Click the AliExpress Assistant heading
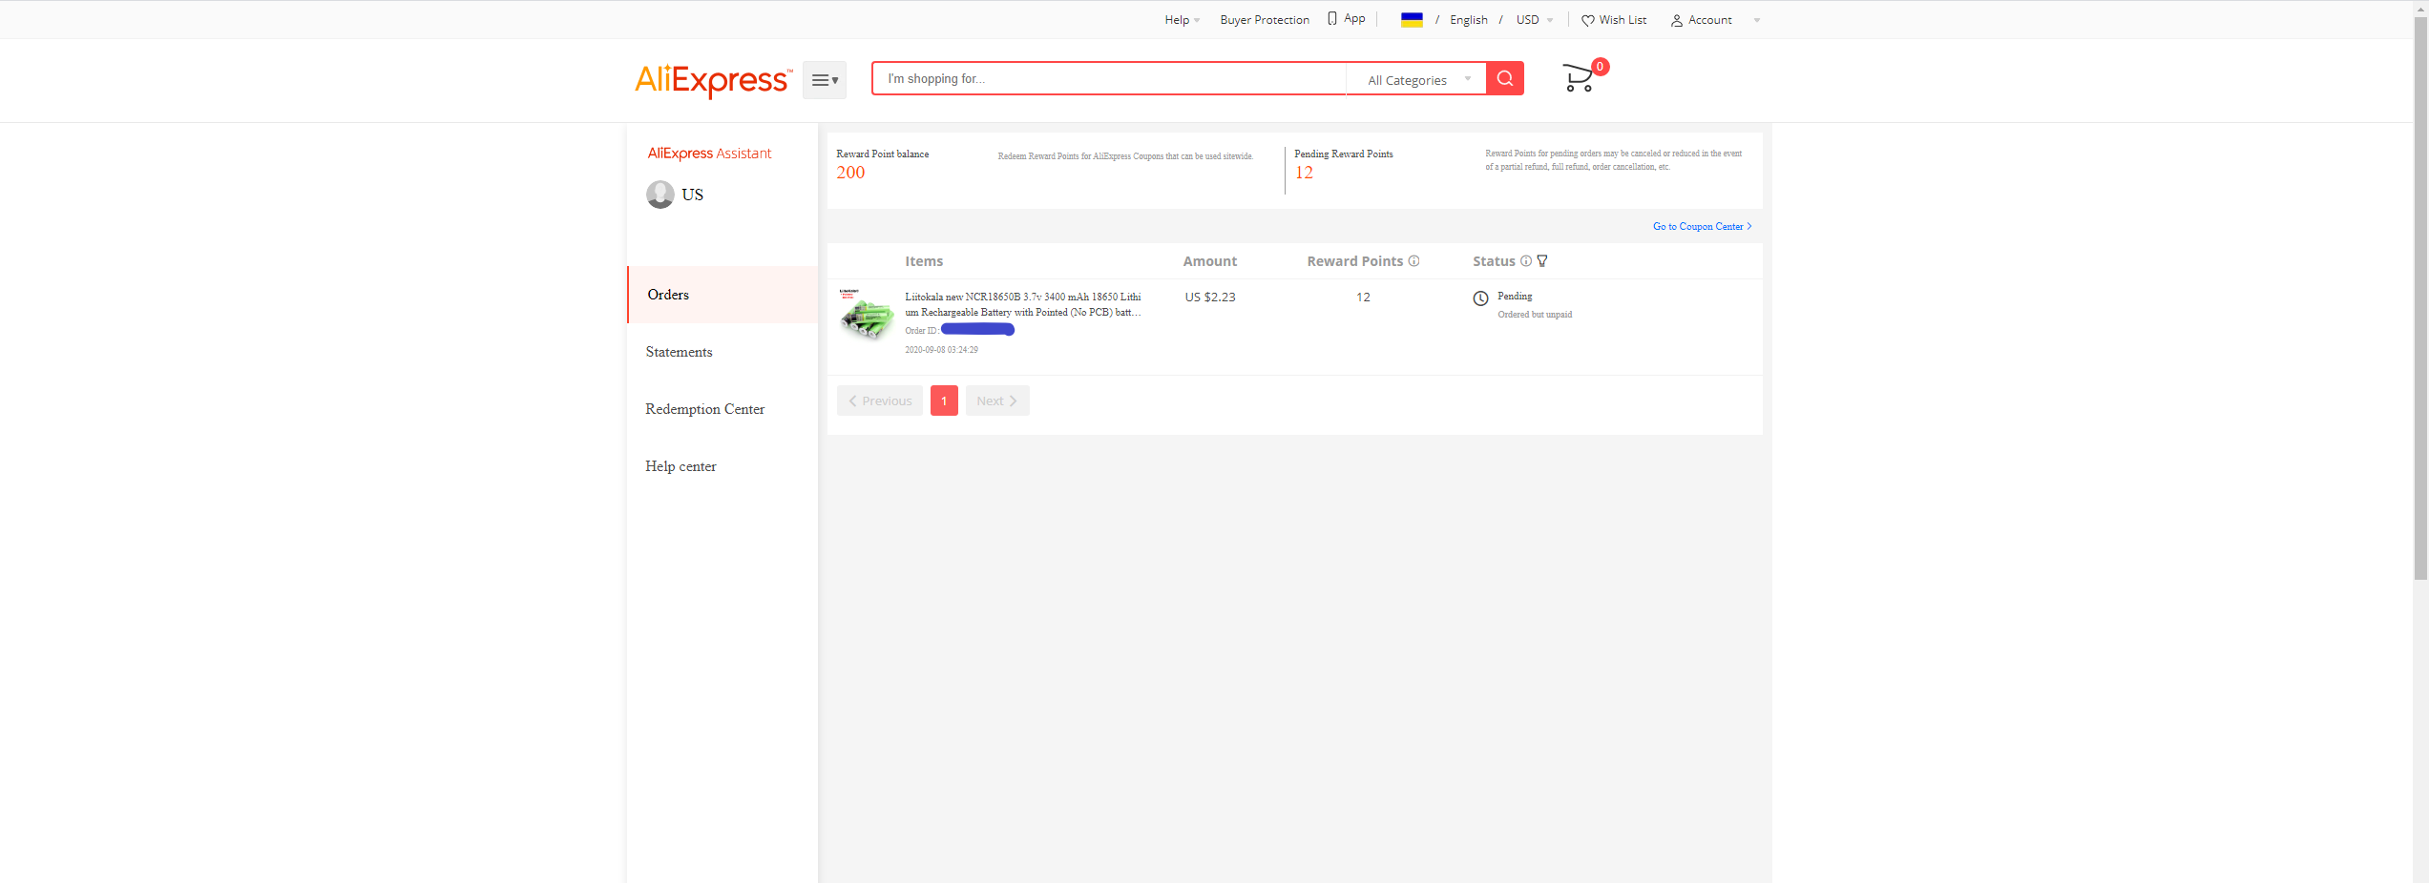The image size is (2429, 883). 709,154
